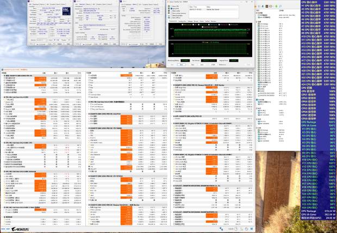
Task: Open Preferences in stability test
Action: [x=222, y=65]
